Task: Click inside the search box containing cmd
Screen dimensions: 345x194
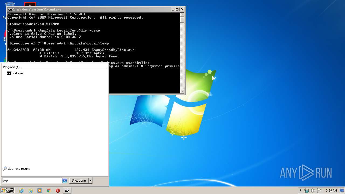Action: [x=32, y=181]
